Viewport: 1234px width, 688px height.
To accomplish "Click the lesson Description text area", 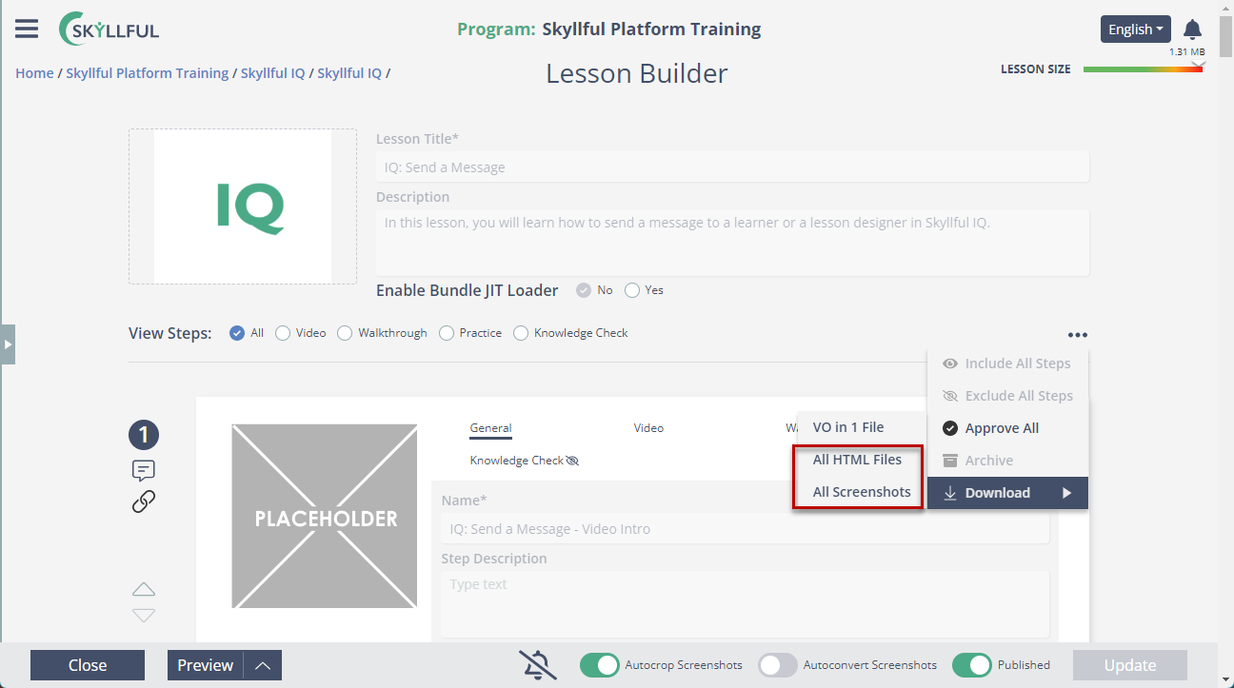I will [x=732, y=242].
